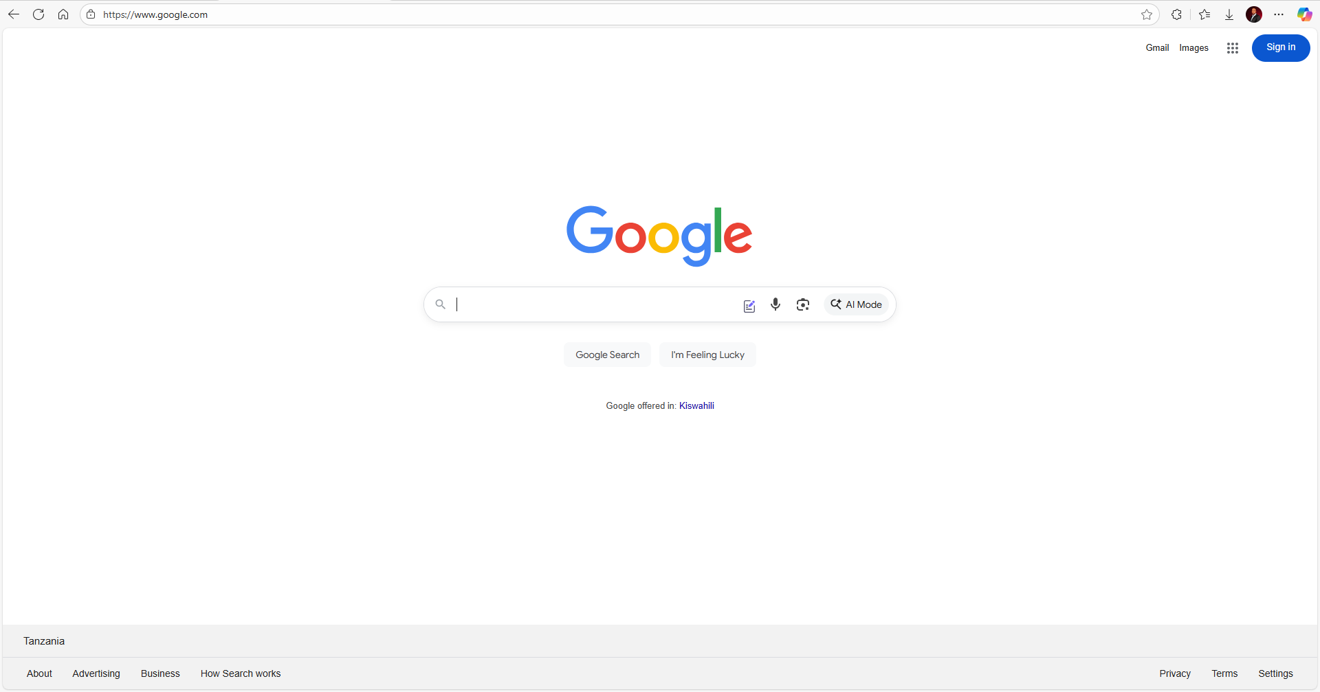Viewport: 1320px width, 692px height.
Task: Switch language to Kiswahili
Action: 696,405
